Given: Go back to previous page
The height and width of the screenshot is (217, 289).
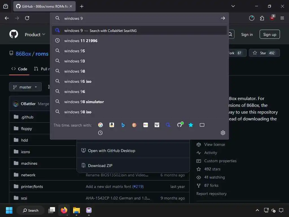Looking at the screenshot, I should 7,18.
